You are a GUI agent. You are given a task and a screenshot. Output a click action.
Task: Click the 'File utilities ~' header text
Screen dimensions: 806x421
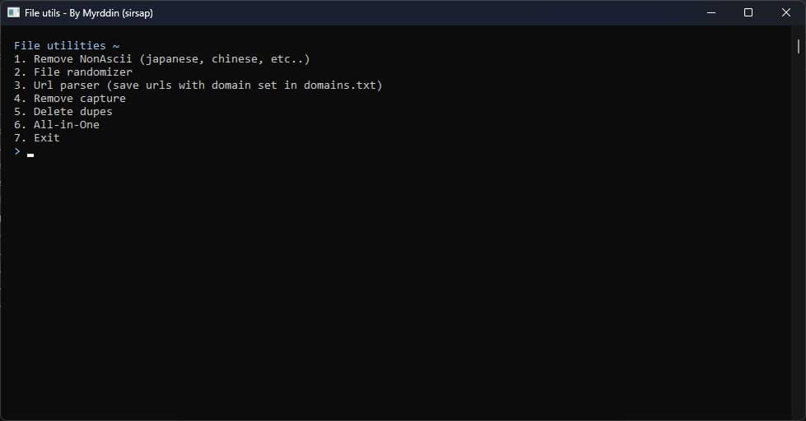pos(66,46)
